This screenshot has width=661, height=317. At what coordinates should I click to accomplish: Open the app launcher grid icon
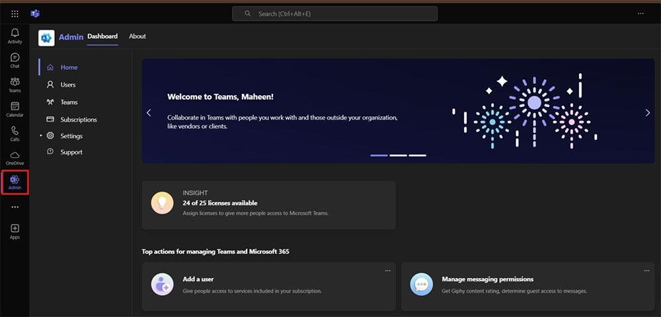pyautogui.click(x=15, y=14)
